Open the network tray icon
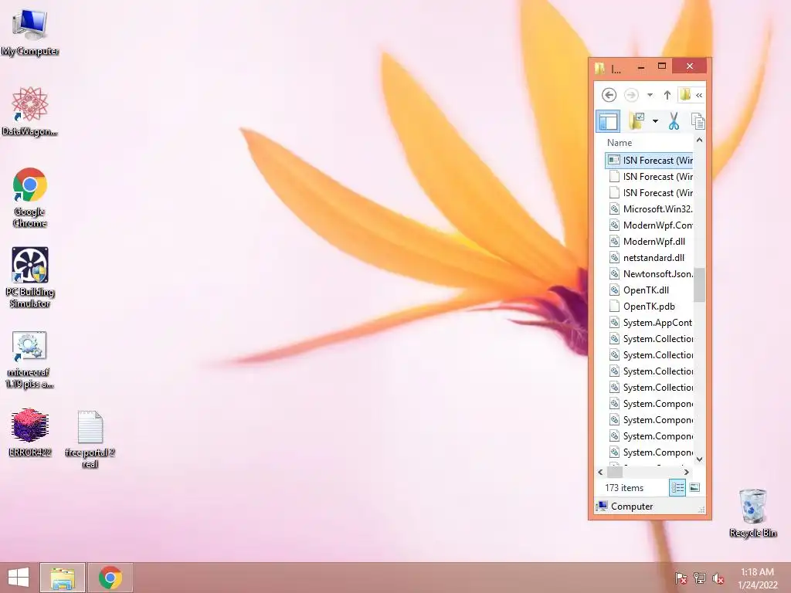This screenshot has height=593, width=791. click(x=700, y=578)
